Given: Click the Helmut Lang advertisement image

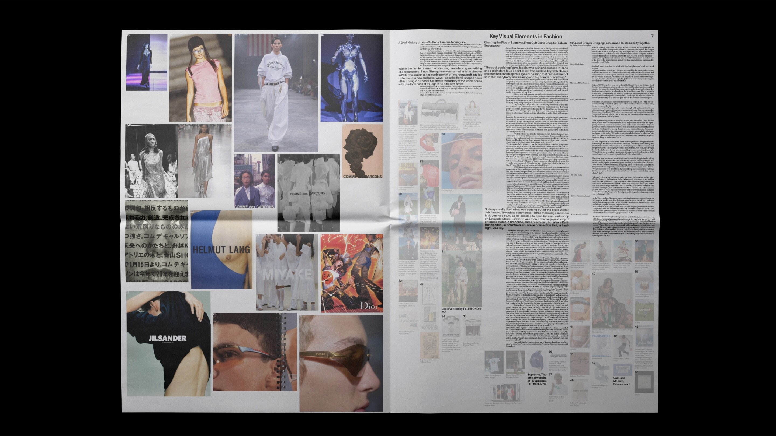Looking at the screenshot, I should point(221,249).
